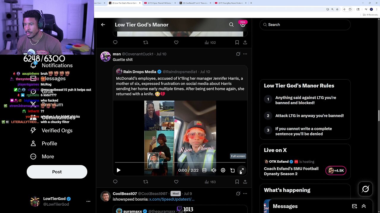Like the post with 102 views
This screenshot has height=213, width=380.
(x=176, y=42)
